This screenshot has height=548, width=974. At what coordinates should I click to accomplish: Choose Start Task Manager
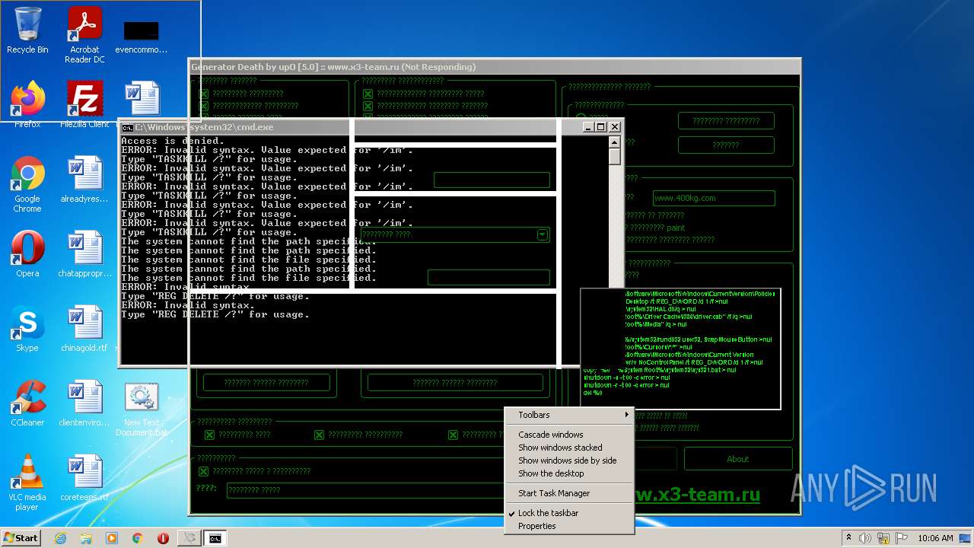(554, 493)
